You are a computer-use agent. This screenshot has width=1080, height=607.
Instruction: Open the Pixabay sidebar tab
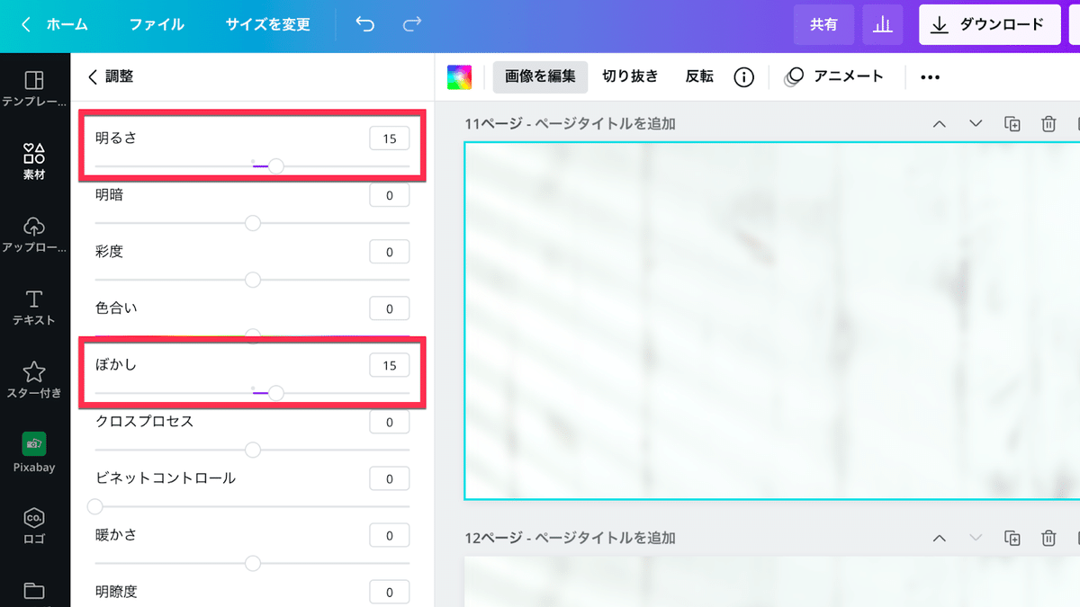[34, 453]
